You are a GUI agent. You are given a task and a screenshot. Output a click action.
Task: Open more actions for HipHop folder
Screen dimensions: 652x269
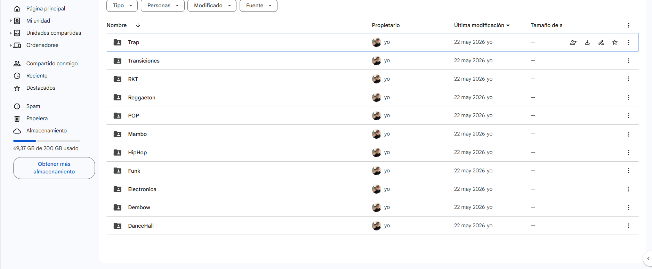click(x=629, y=153)
